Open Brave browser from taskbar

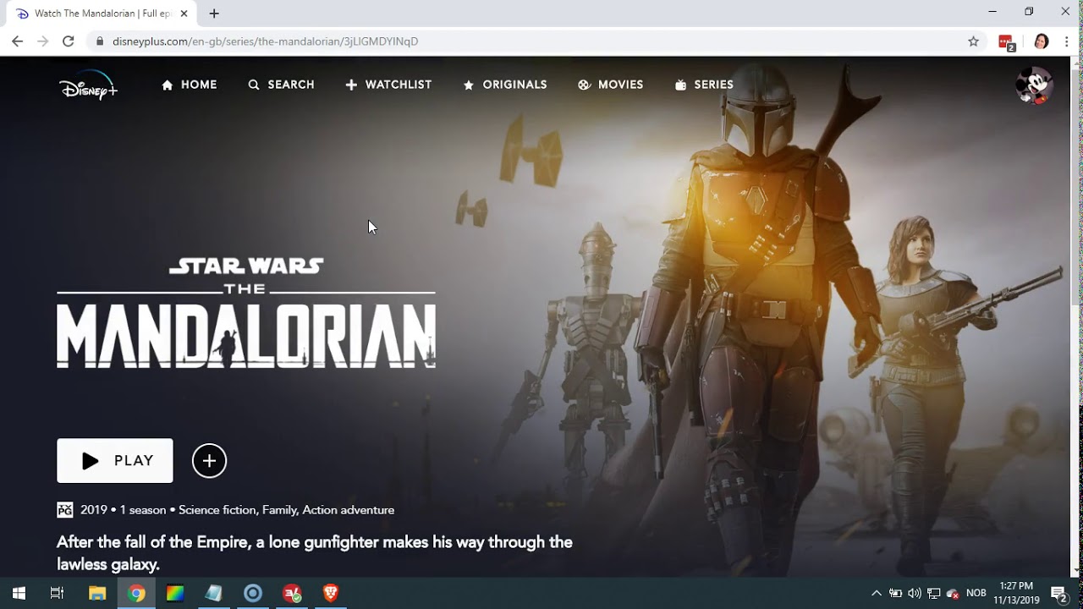click(x=331, y=593)
